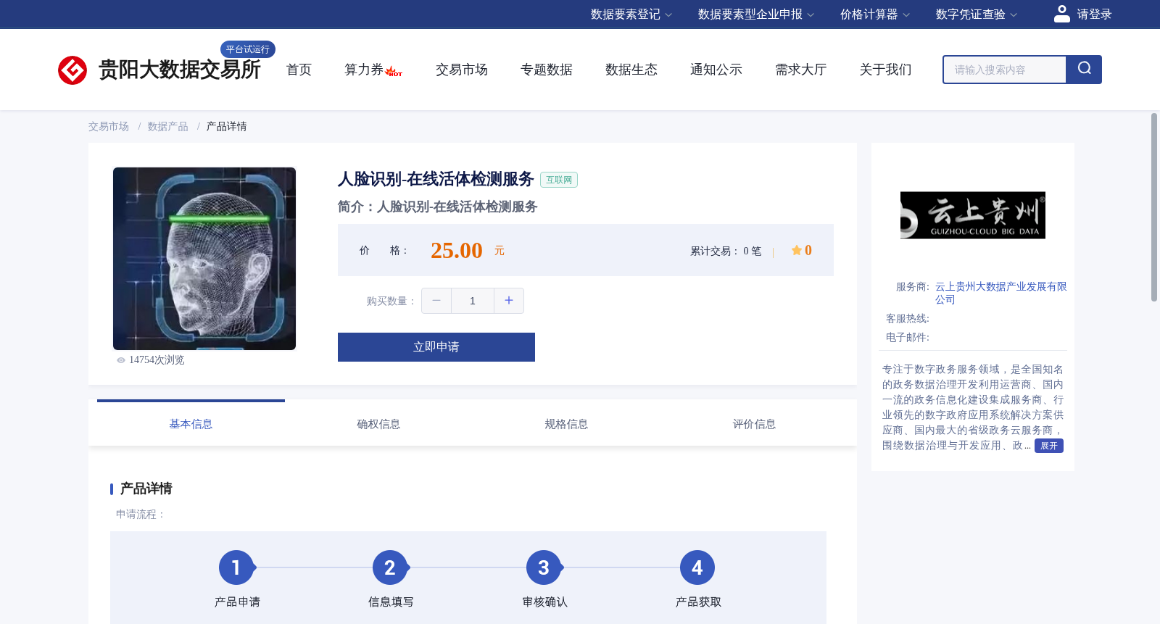Screen dimensions: 1160x624
Task: Click the HOT badge next to 算力券
Action: click(x=394, y=71)
